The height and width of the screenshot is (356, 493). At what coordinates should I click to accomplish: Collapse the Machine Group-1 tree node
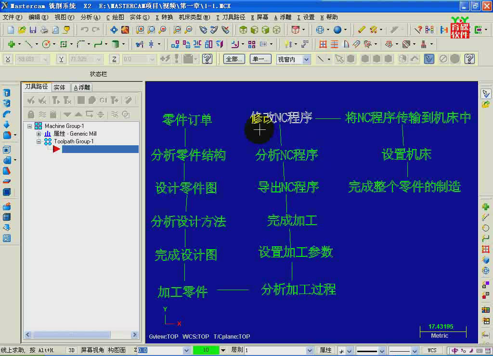(29, 126)
